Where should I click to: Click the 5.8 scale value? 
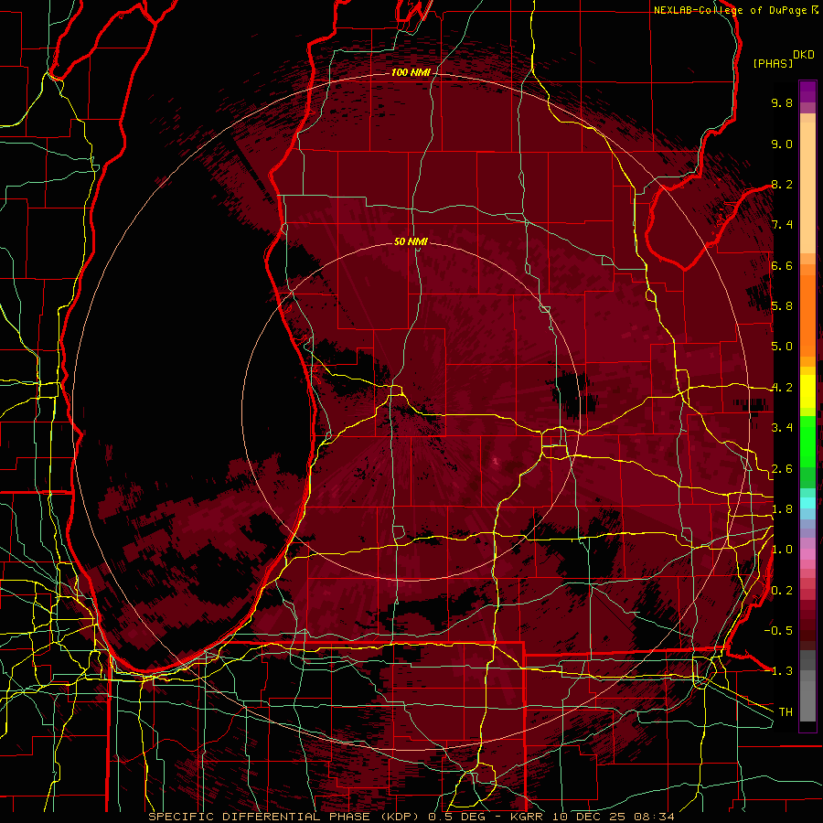782,306
